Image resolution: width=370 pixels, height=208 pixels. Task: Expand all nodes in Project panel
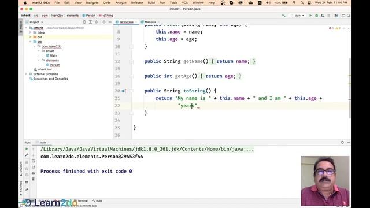(x=90, y=22)
